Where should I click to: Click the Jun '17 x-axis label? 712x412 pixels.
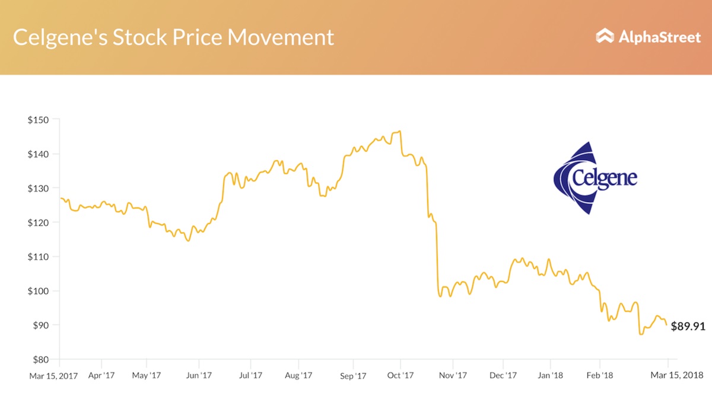pos(198,375)
